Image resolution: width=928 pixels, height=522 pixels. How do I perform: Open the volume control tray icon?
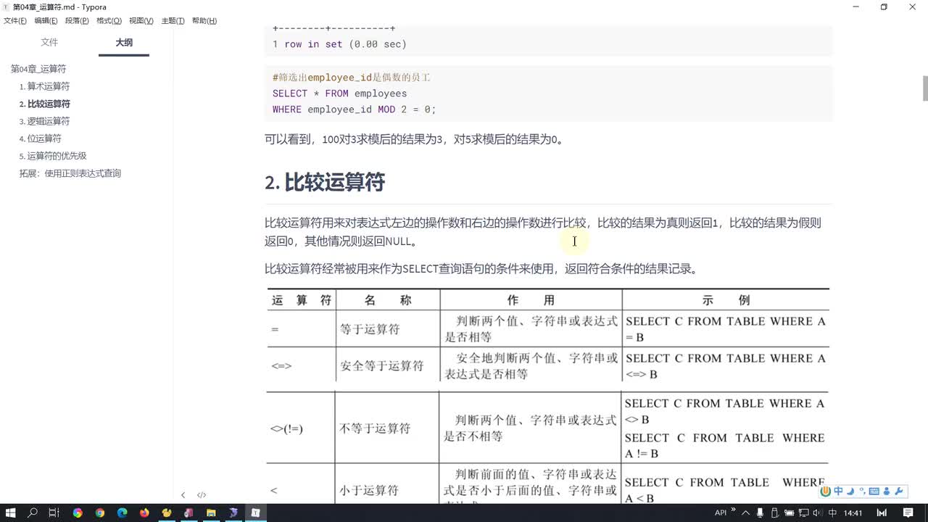[x=818, y=513]
